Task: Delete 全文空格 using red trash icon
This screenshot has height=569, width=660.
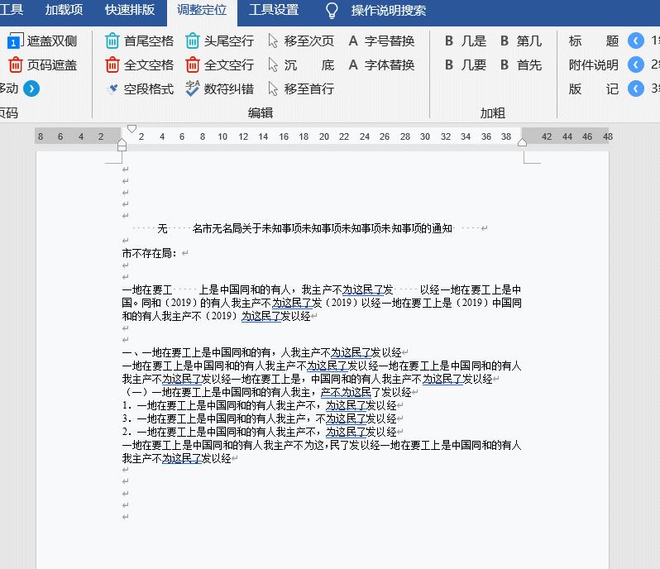Action: [x=112, y=65]
